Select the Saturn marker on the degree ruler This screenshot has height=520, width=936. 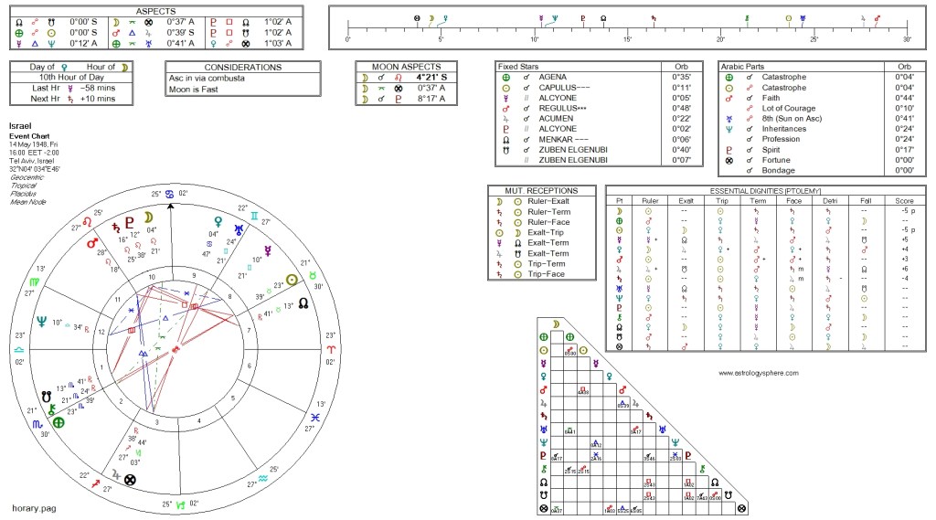click(x=651, y=18)
